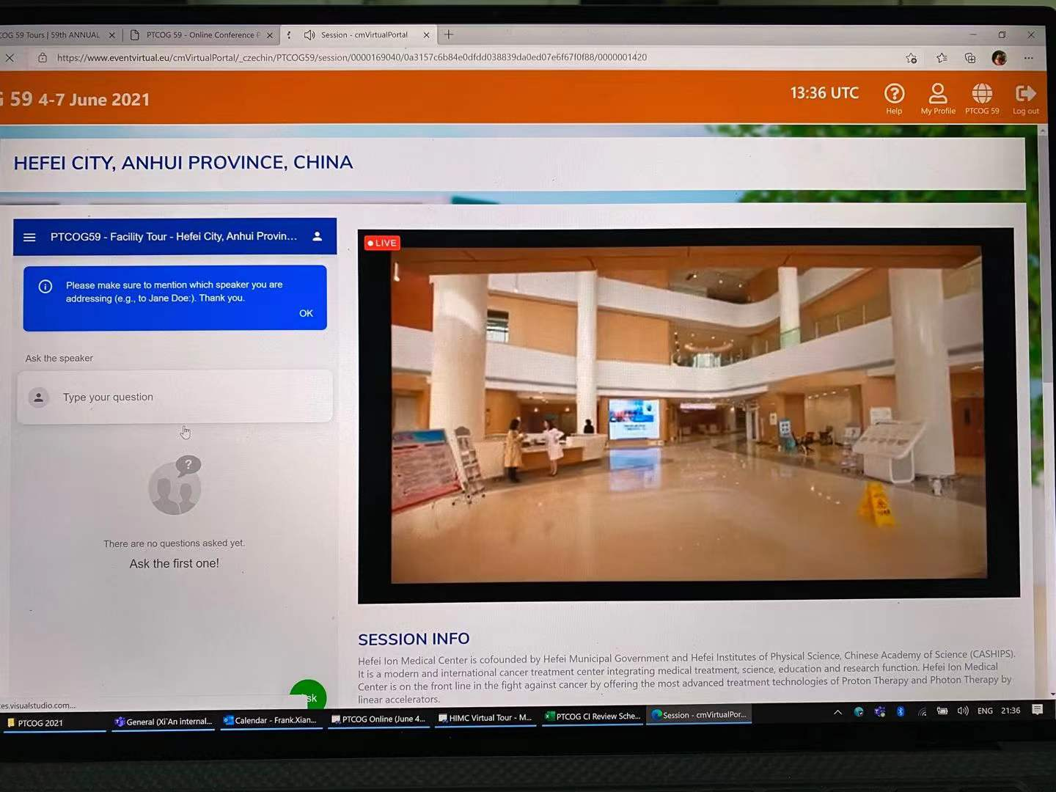Click the Log out icon
Image resolution: width=1056 pixels, height=792 pixels.
tap(1025, 98)
